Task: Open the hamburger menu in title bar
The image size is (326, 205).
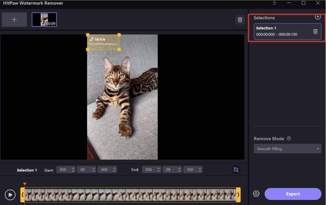Action: [275, 3]
